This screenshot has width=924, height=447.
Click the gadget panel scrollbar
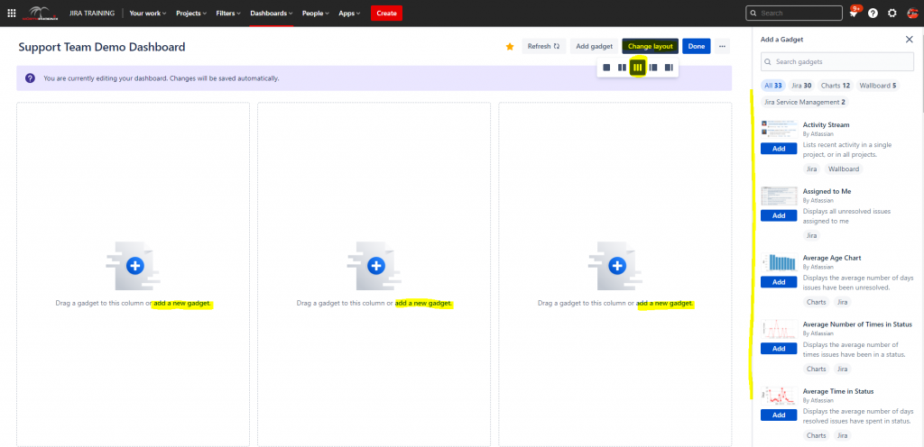[x=921, y=68]
